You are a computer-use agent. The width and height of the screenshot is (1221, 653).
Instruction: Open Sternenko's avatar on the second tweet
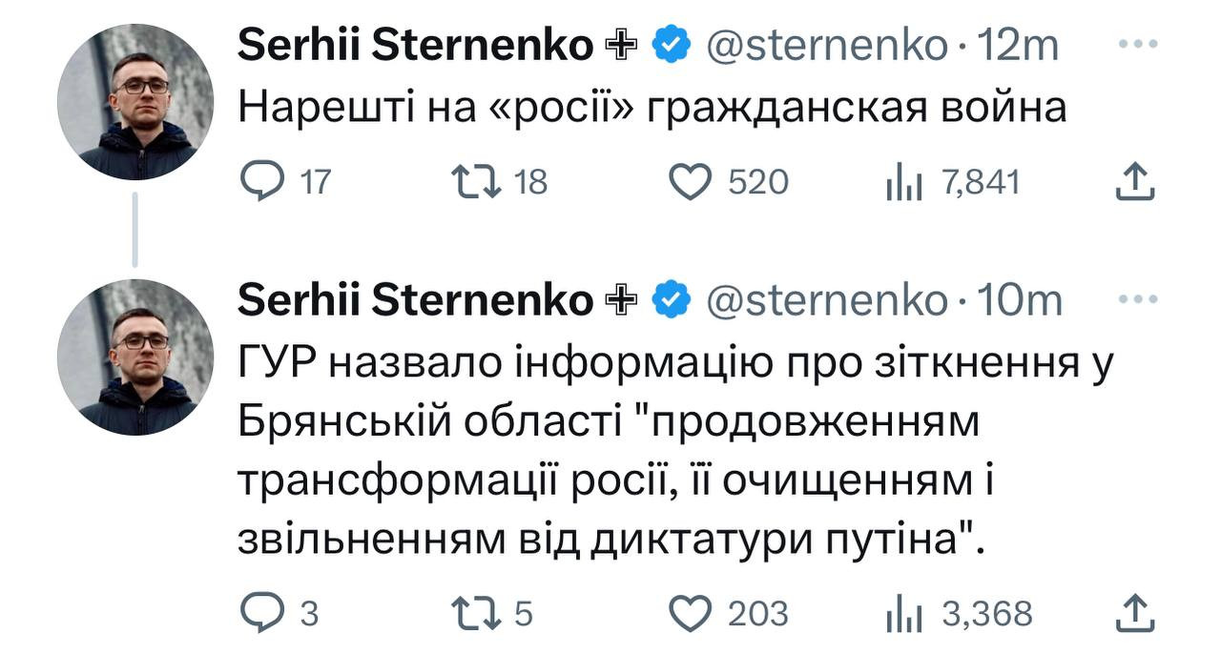click(135, 357)
